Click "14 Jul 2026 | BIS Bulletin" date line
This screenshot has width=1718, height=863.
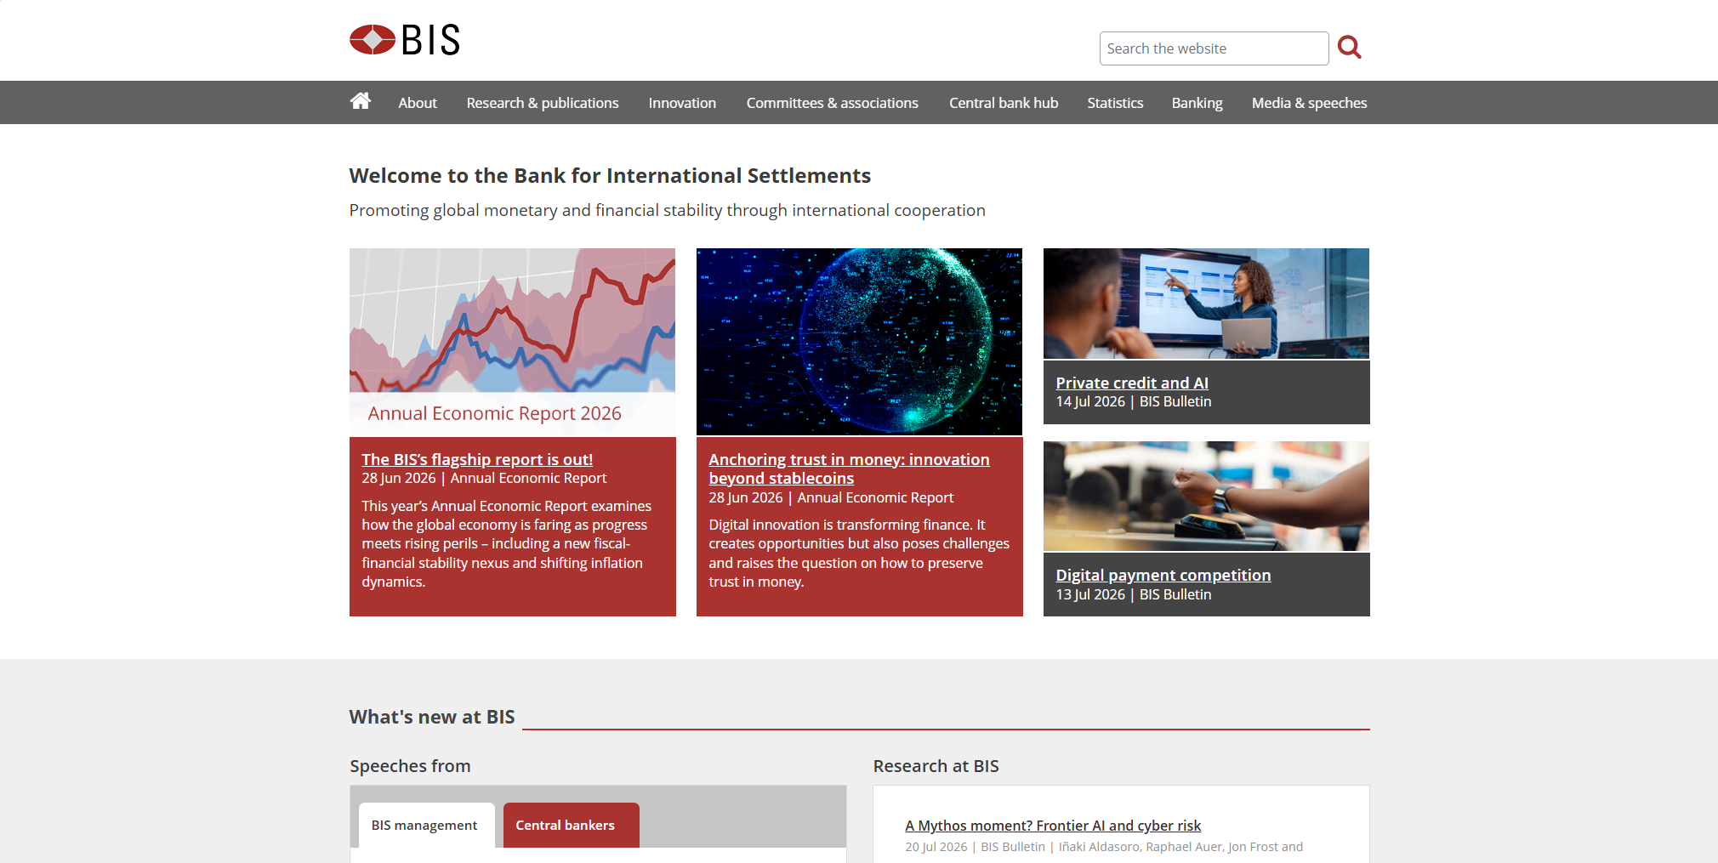click(x=1134, y=401)
